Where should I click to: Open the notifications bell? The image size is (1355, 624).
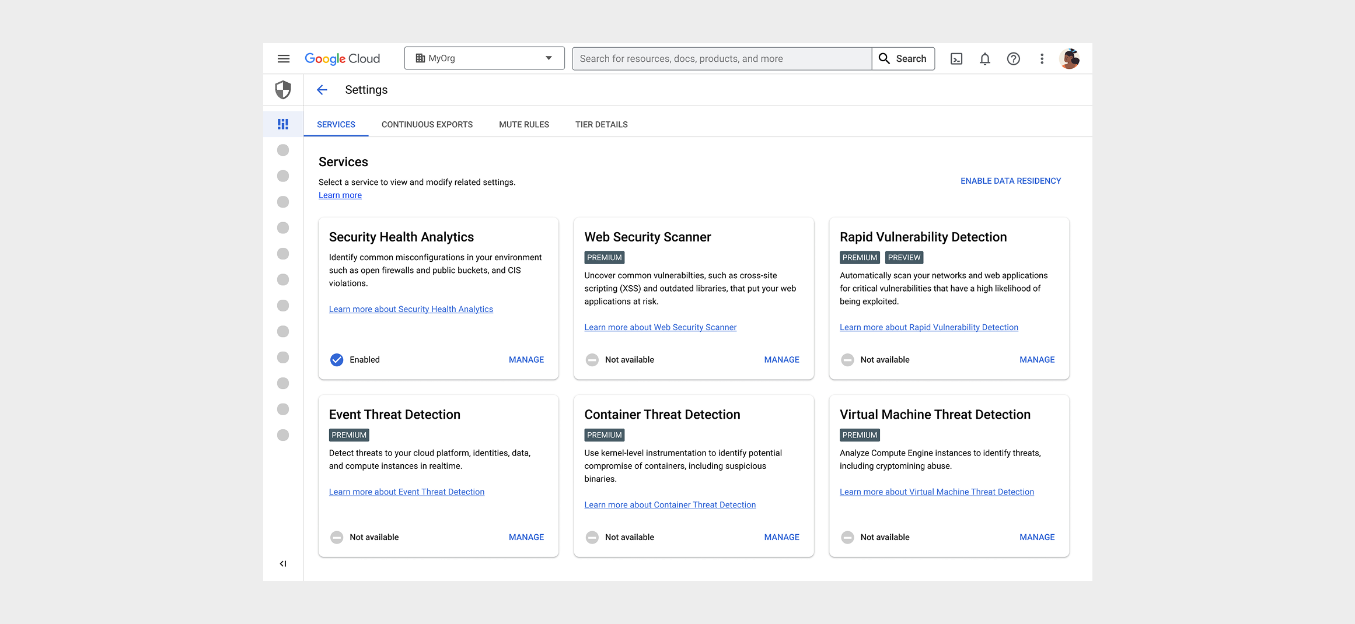click(x=985, y=59)
